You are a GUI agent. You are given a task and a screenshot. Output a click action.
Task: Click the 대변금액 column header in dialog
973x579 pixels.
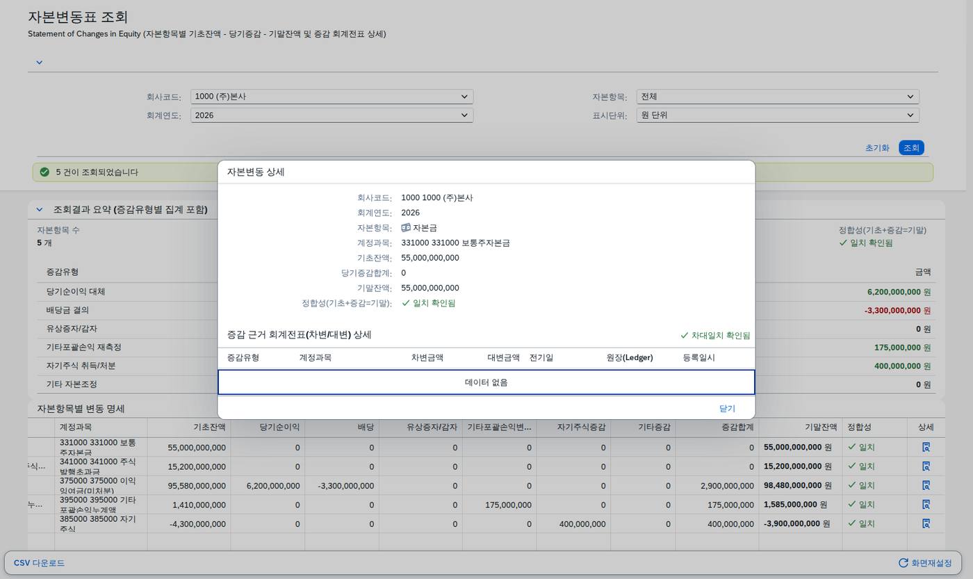(503, 358)
